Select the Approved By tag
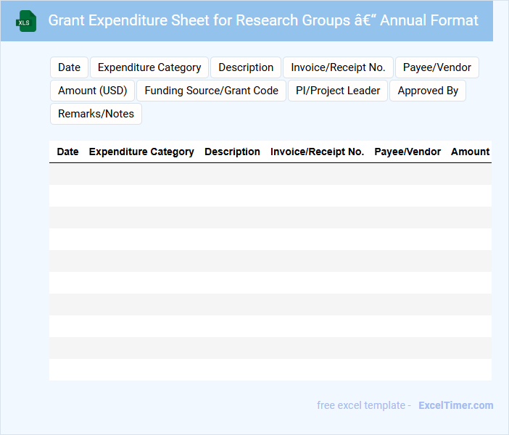 coord(428,91)
